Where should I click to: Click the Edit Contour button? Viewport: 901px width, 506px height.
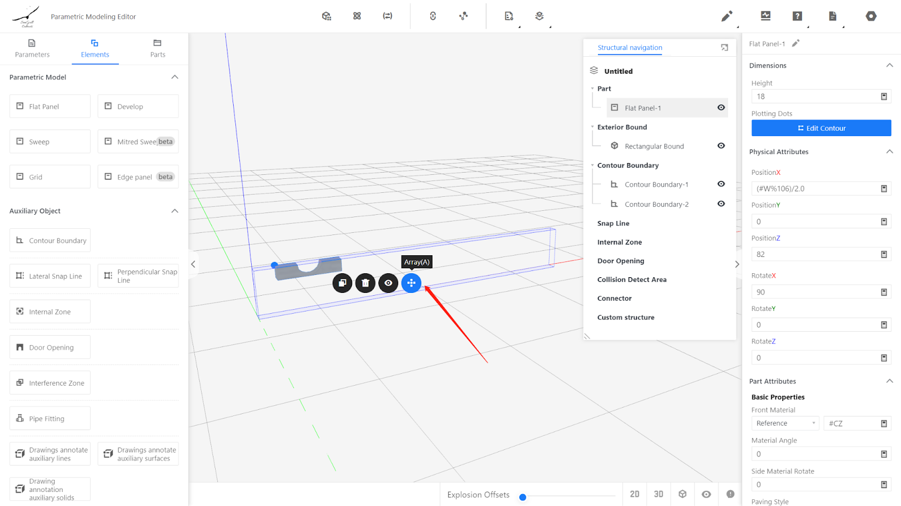(820, 128)
